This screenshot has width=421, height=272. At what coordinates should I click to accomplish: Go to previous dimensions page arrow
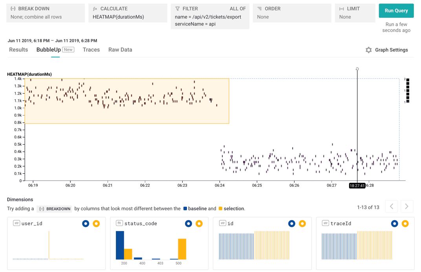click(x=392, y=207)
